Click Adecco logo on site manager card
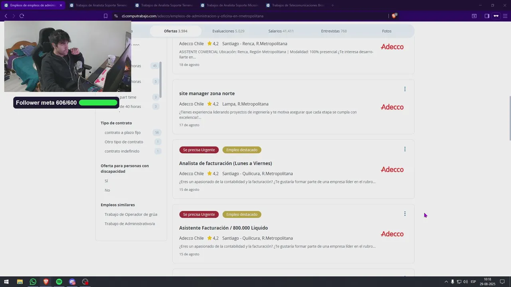Image resolution: width=511 pixels, height=287 pixels. (x=392, y=107)
